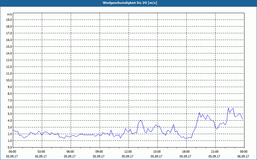Click the 05.09.17 date under 03:00
Image resolution: width=257 pixels, height=160 pixels.
pyautogui.click(x=41, y=156)
